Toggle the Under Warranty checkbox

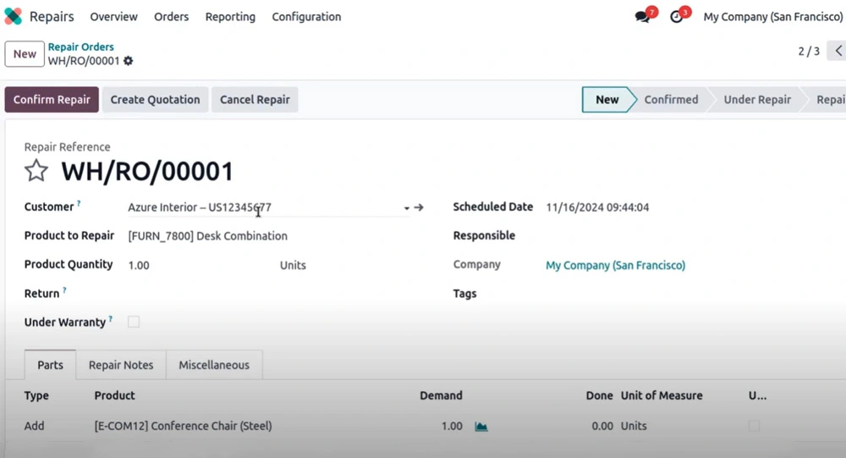coord(134,322)
